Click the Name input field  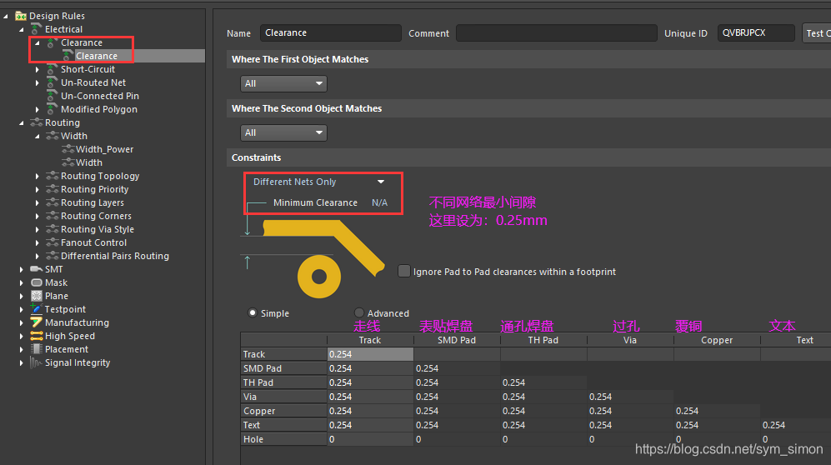[330, 33]
